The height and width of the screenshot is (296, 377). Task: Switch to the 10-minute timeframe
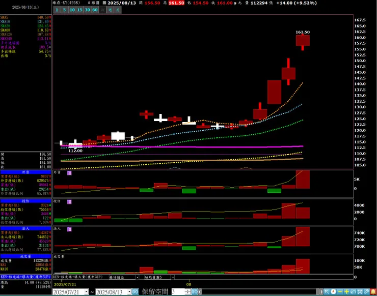point(72,10)
